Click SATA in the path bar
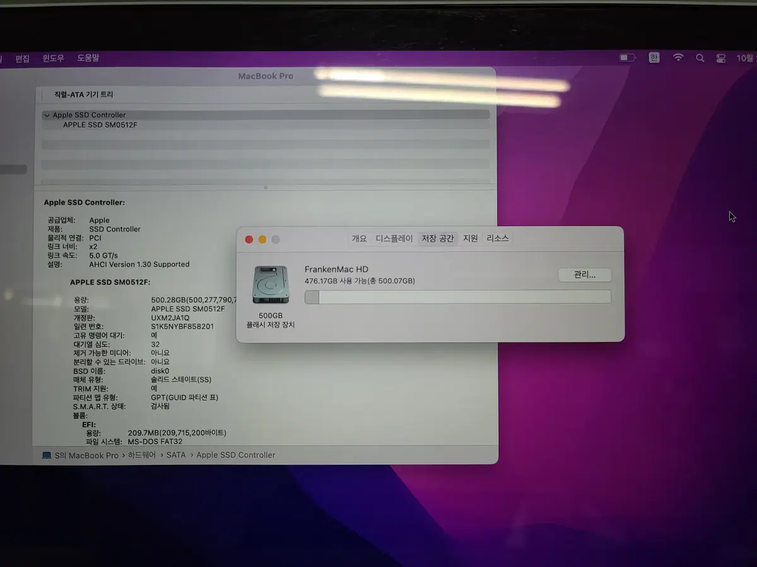This screenshot has width=757, height=567. point(176,455)
